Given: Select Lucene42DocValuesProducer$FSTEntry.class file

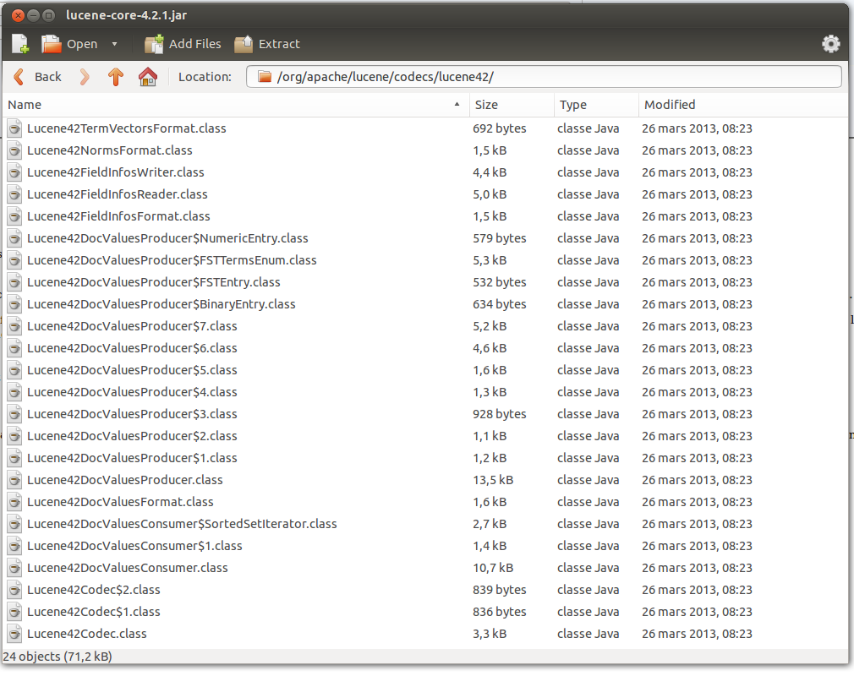Looking at the screenshot, I should pyautogui.click(x=424, y=282).
